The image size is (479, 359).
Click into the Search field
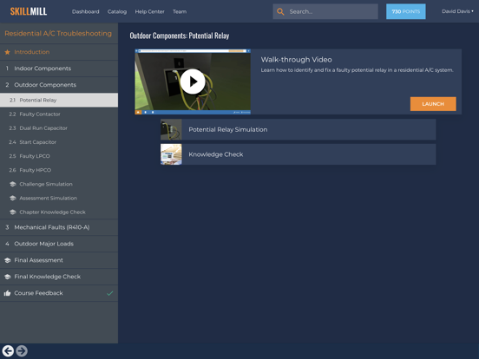tap(325, 11)
